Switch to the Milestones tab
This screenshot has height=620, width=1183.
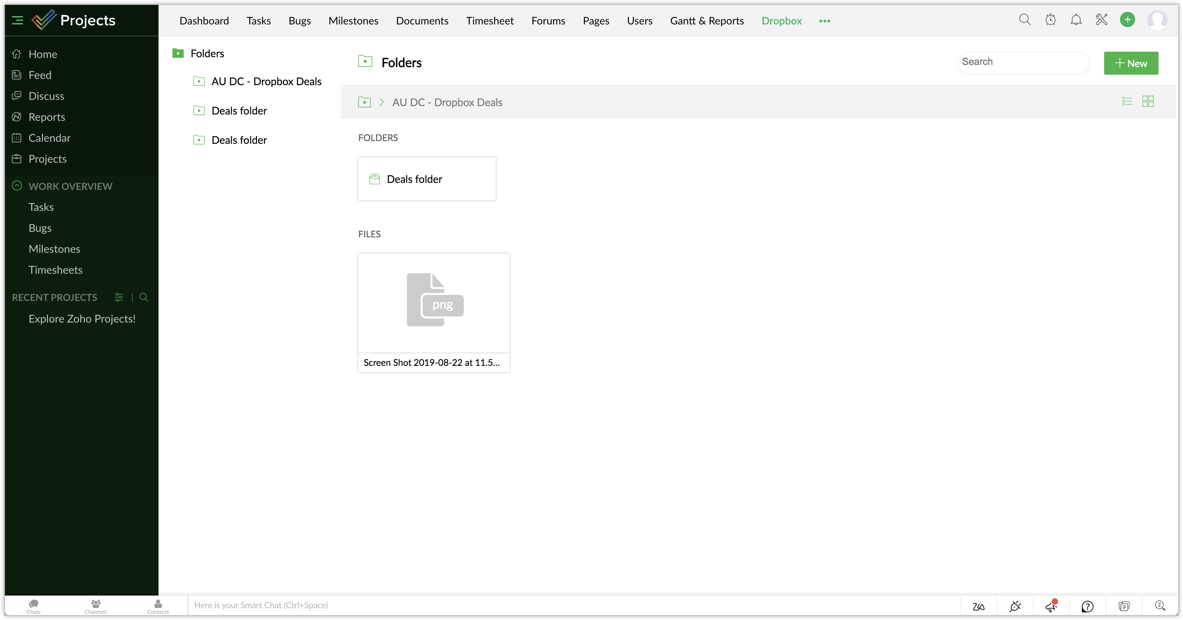[x=353, y=21]
